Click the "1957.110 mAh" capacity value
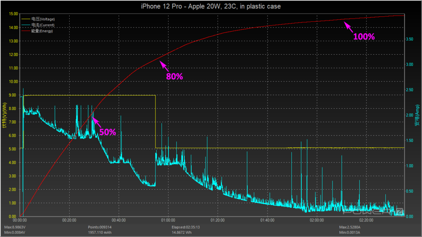422x237 pixels. (x=100, y=232)
